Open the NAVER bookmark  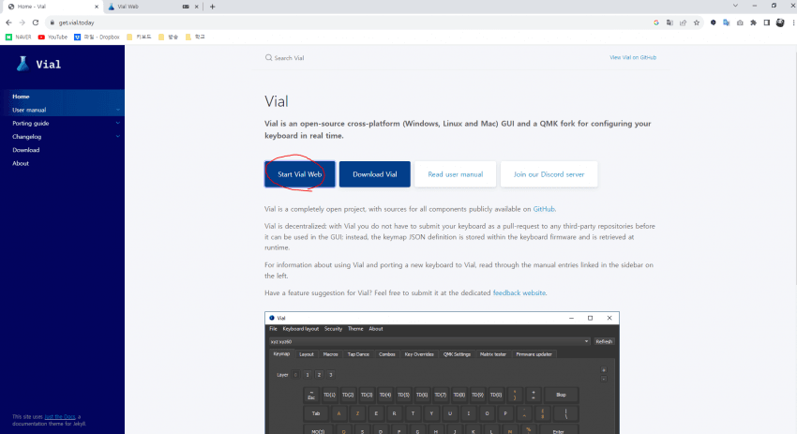[x=19, y=37]
